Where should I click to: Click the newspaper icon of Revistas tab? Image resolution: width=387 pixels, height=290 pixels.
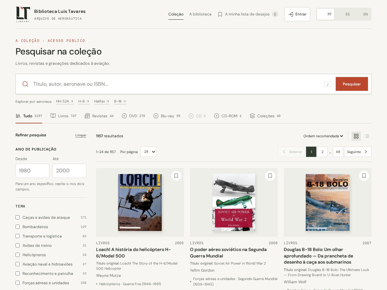click(x=87, y=116)
